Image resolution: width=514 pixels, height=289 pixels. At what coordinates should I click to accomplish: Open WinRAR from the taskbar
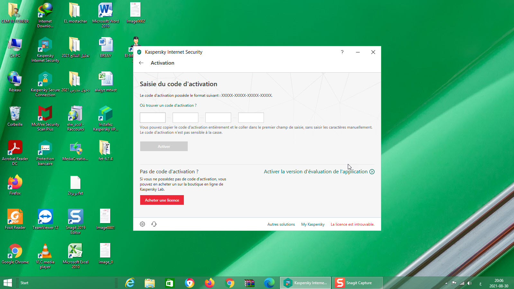click(249, 283)
